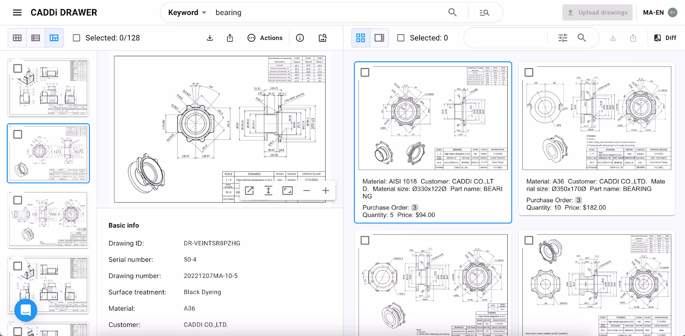Image resolution: width=685 pixels, height=336 pixels.
Task: Click the Black Dyeing surface treatment value
Action: click(203, 292)
